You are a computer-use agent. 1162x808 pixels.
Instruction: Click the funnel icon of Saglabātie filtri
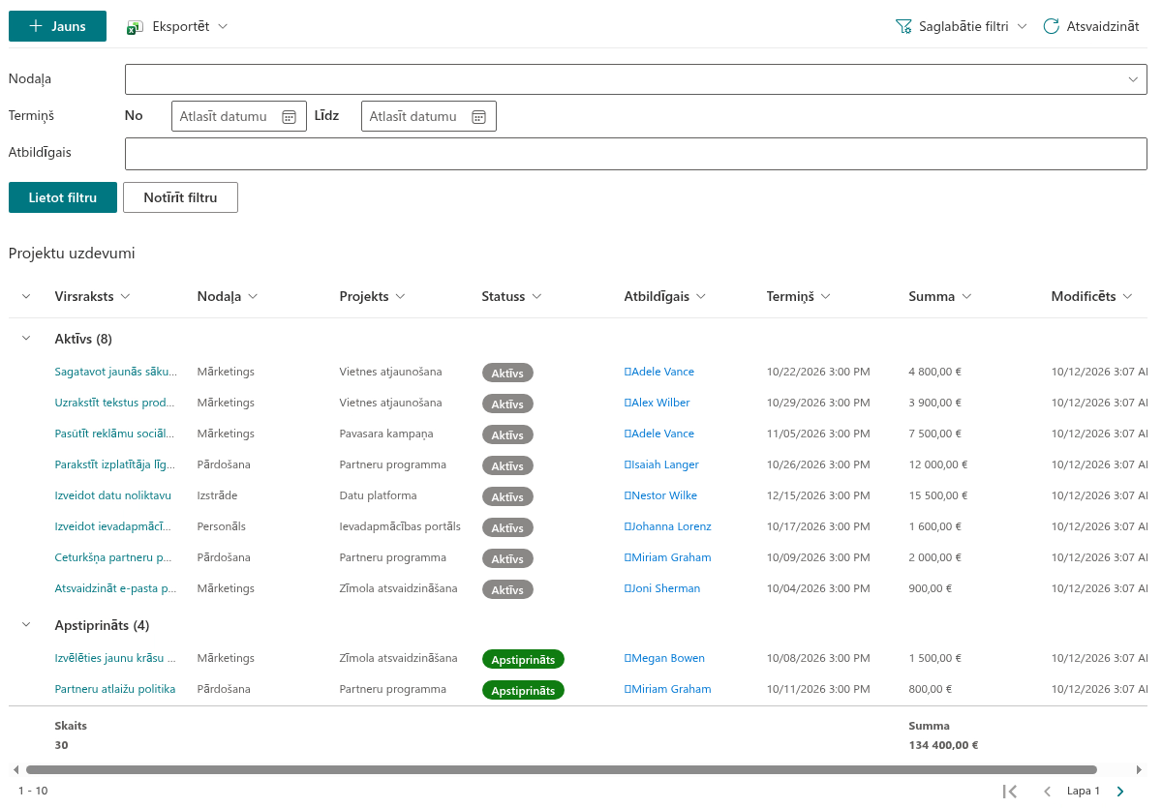pyautogui.click(x=903, y=27)
